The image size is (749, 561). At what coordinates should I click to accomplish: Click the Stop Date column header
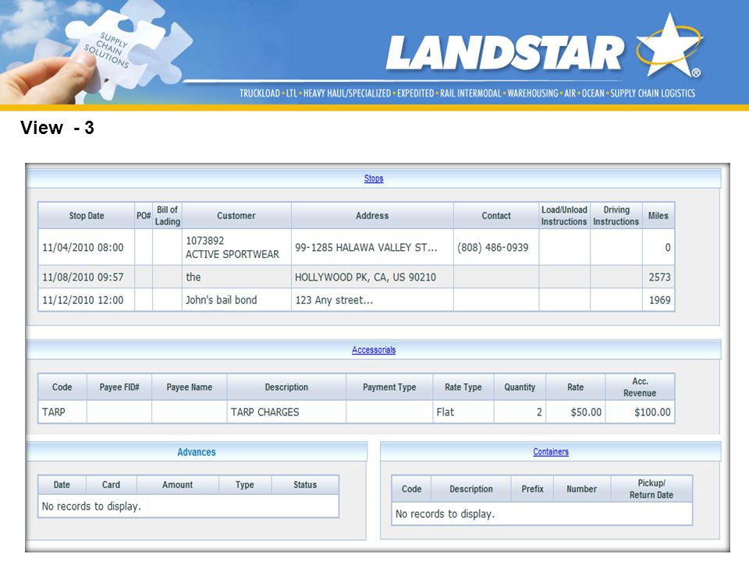[x=87, y=216]
